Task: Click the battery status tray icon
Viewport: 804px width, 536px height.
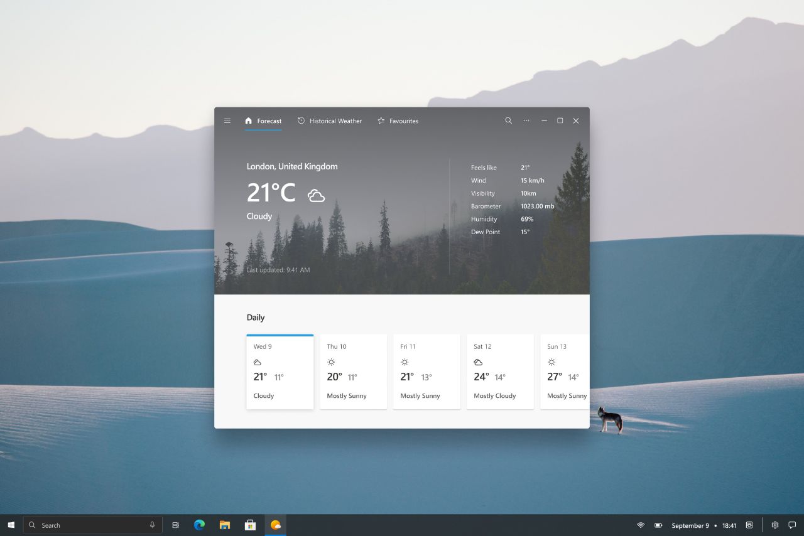Action: (x=658, y=525)
